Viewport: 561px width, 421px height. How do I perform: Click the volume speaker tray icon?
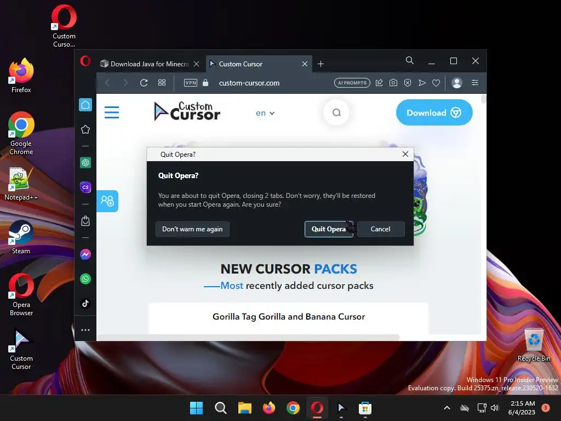pos(495,408)
